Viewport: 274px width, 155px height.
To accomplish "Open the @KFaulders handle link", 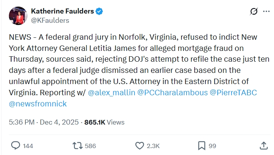I will pos(50,20).
